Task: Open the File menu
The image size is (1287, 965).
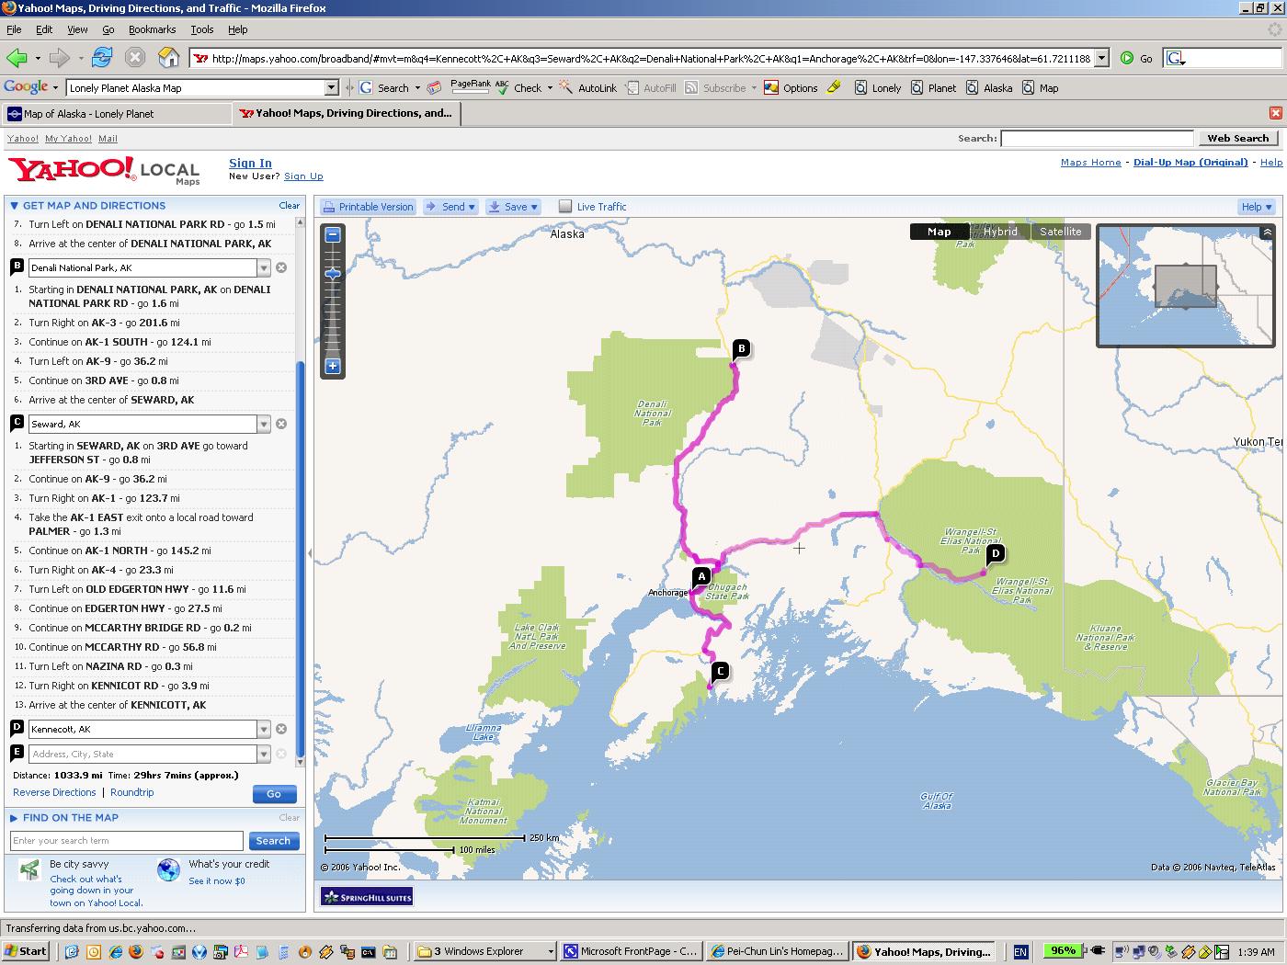Action: (14, 29)
